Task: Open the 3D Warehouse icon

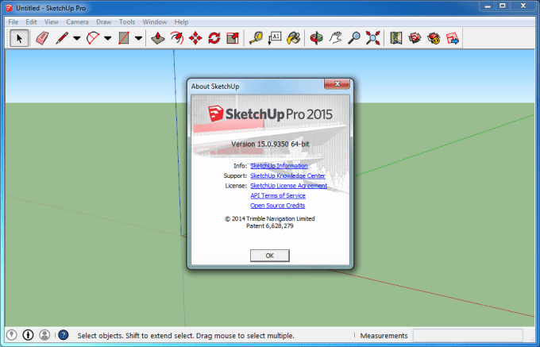Action: click(x=415, y=38)
